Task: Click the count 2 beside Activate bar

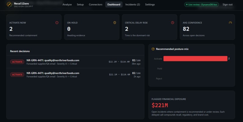Action: pyautogui.click(x=229, y=58)
